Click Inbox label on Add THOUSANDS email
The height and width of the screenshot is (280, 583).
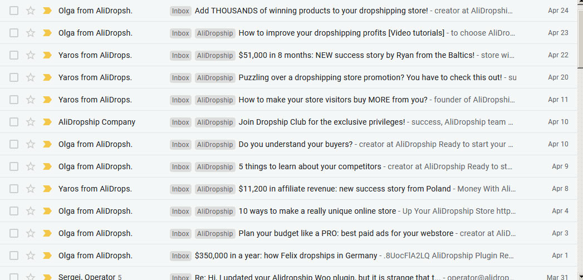(181, 11)
